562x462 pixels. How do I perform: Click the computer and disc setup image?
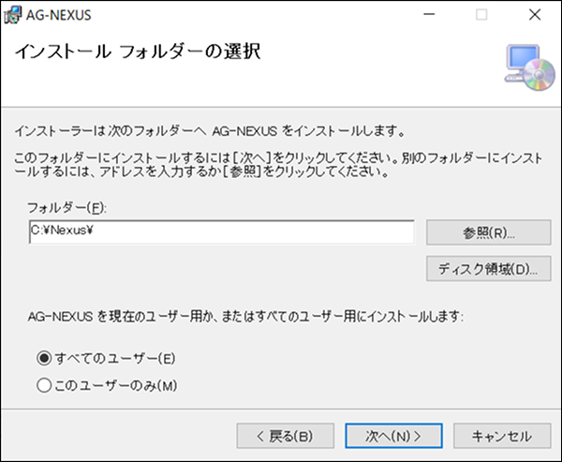click(529, 67)
